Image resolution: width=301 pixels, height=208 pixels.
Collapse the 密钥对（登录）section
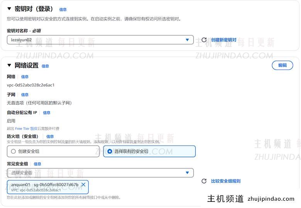(9, 8)
